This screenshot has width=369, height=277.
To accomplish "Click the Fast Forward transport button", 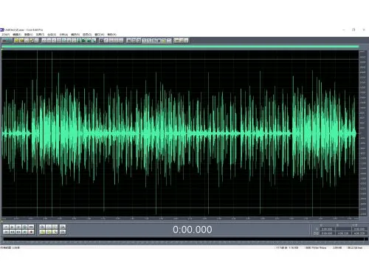I will [x=18, y=232].
